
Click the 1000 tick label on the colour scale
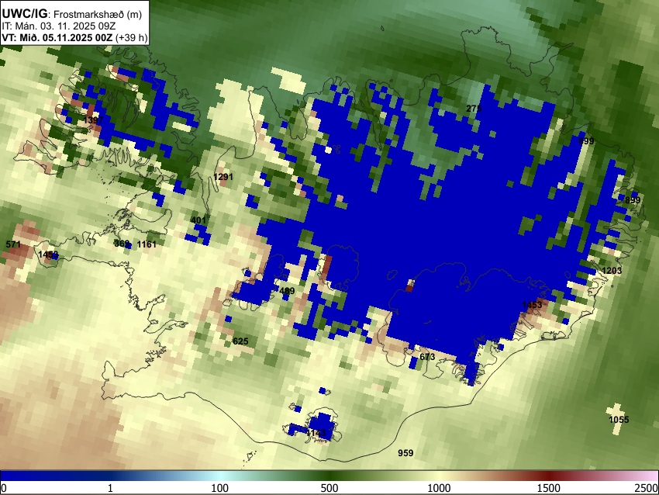pyautogui.click(x=439, y=488)
